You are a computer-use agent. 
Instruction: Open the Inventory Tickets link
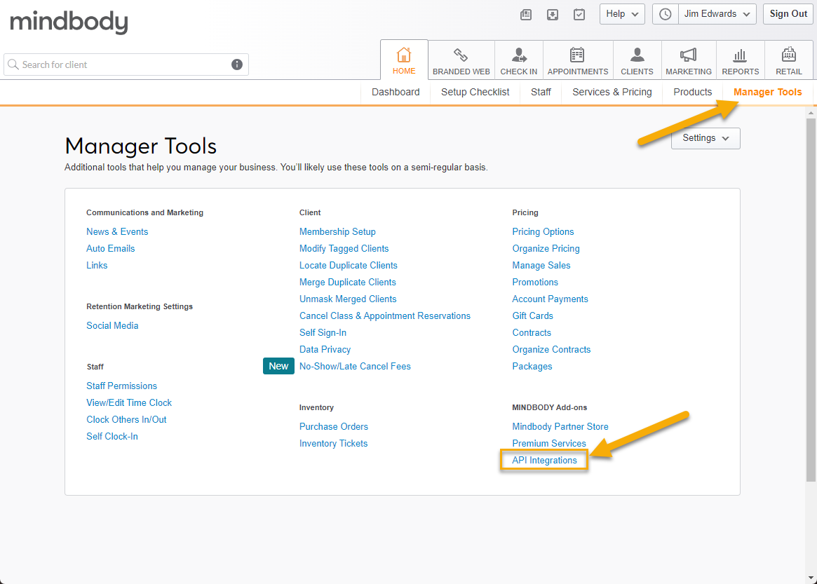tap(333, 443)
